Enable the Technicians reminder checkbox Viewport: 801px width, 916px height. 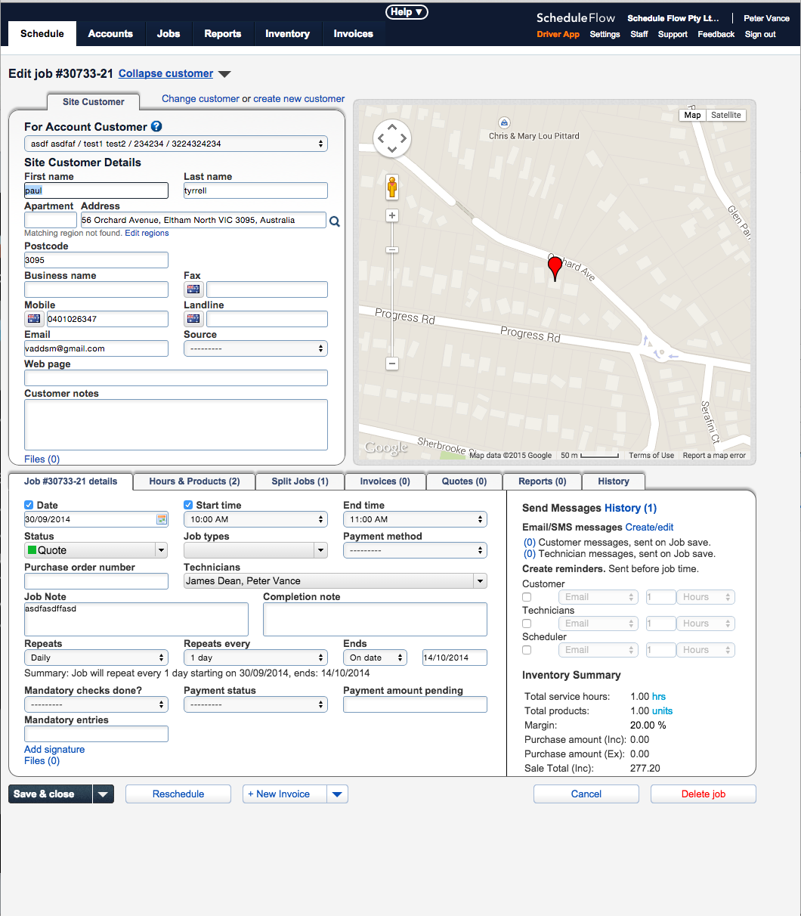tap(527, 624)
